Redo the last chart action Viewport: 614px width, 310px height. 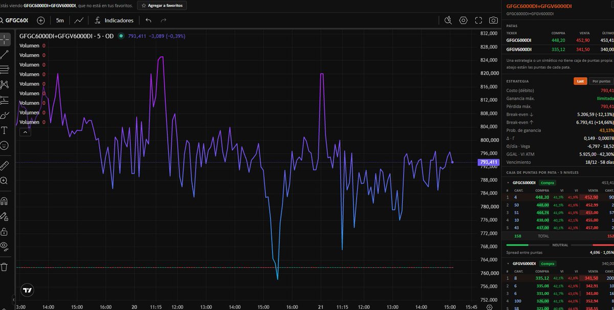point(164,20)
